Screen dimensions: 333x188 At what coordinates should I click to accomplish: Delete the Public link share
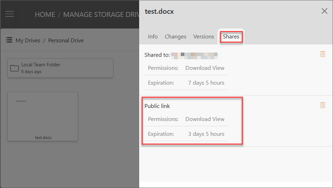click(x=323, y=105)
